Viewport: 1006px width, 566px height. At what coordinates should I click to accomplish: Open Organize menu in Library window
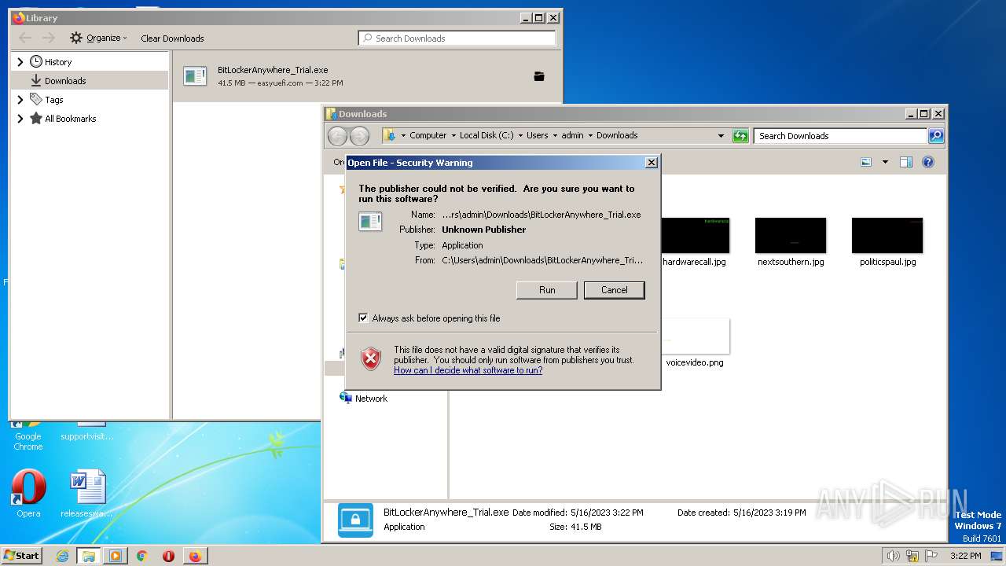tap(98, 38)
